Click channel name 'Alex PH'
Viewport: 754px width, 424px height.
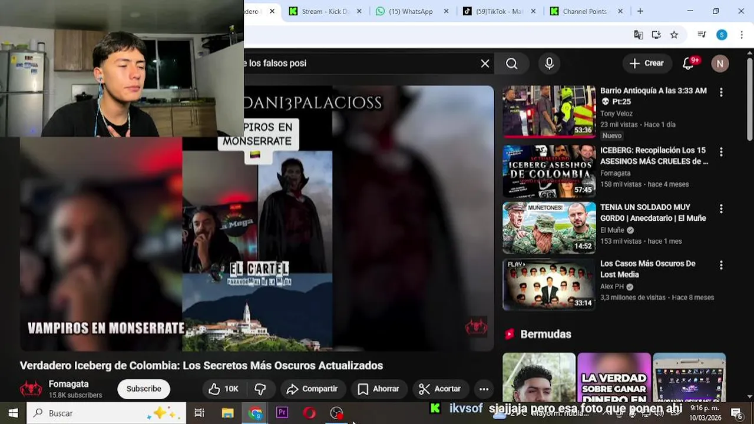[611, 287]
